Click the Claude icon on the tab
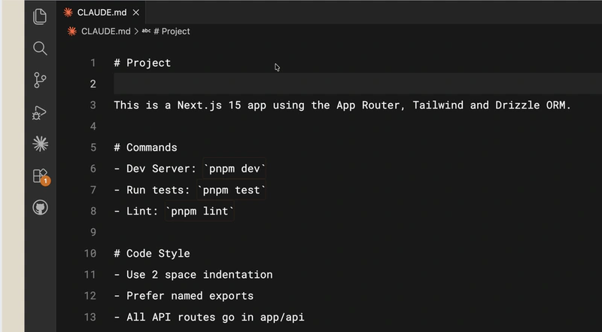602x332 pixels. point(68,12)
